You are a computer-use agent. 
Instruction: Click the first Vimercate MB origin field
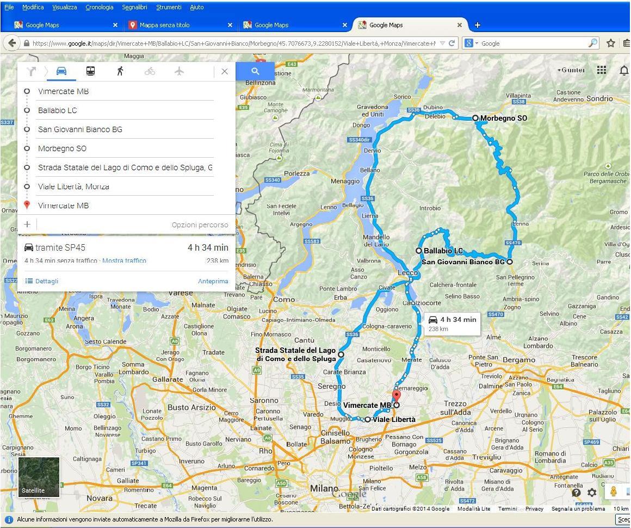126,91
